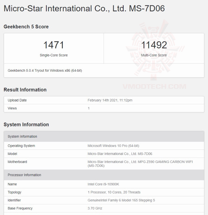Select the Geekbench 5 Score heading
The width and height of the screenshot is (208, 215).
(26, 27)
